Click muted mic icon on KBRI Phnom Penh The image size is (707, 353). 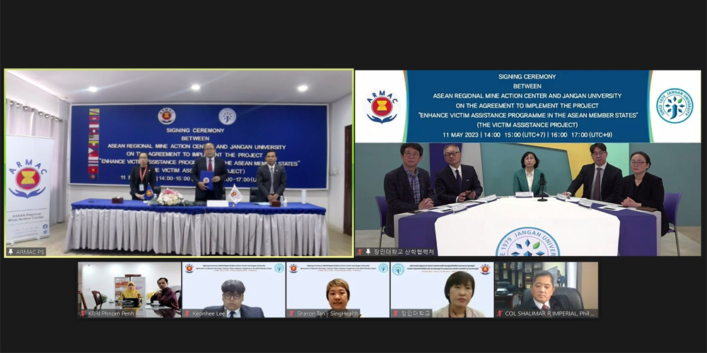83,313
